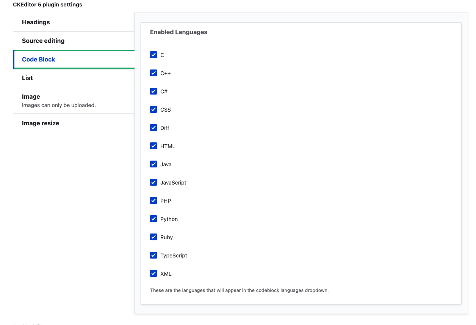
Task: Uncheck the CSS checkbox
Action: point(153,109)
